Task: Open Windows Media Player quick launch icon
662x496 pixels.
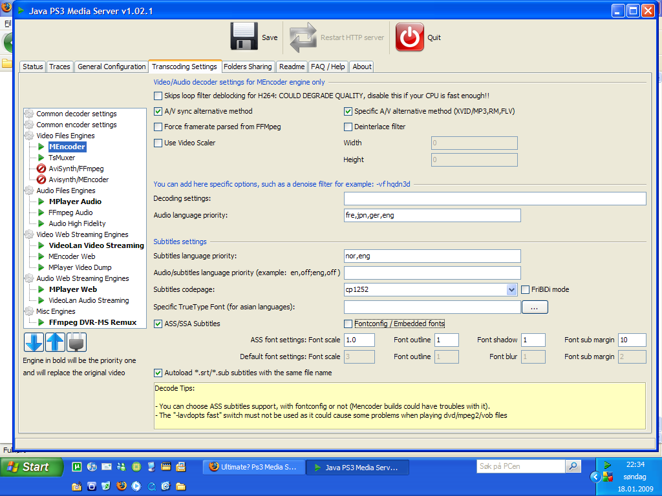Action: click(136, 486)
